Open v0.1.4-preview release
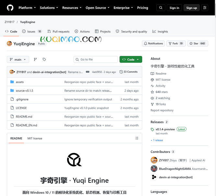The image size is (216, 196). coord(165,129)
